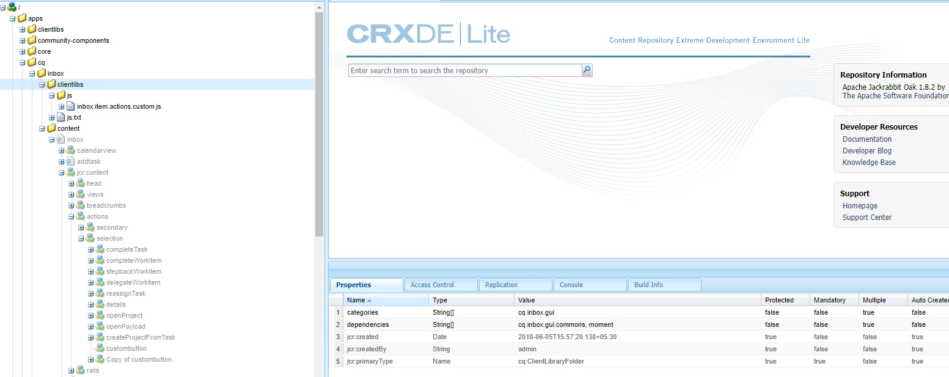Screen dimensions: 949x377
Task: Expand createProjectFromTask node
Action: (91, 337)
